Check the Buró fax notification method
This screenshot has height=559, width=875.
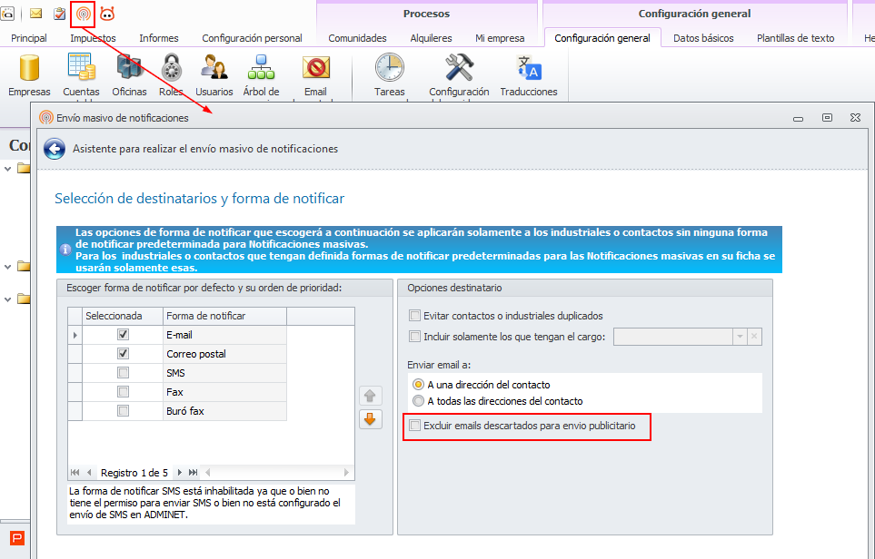[124, 411]
